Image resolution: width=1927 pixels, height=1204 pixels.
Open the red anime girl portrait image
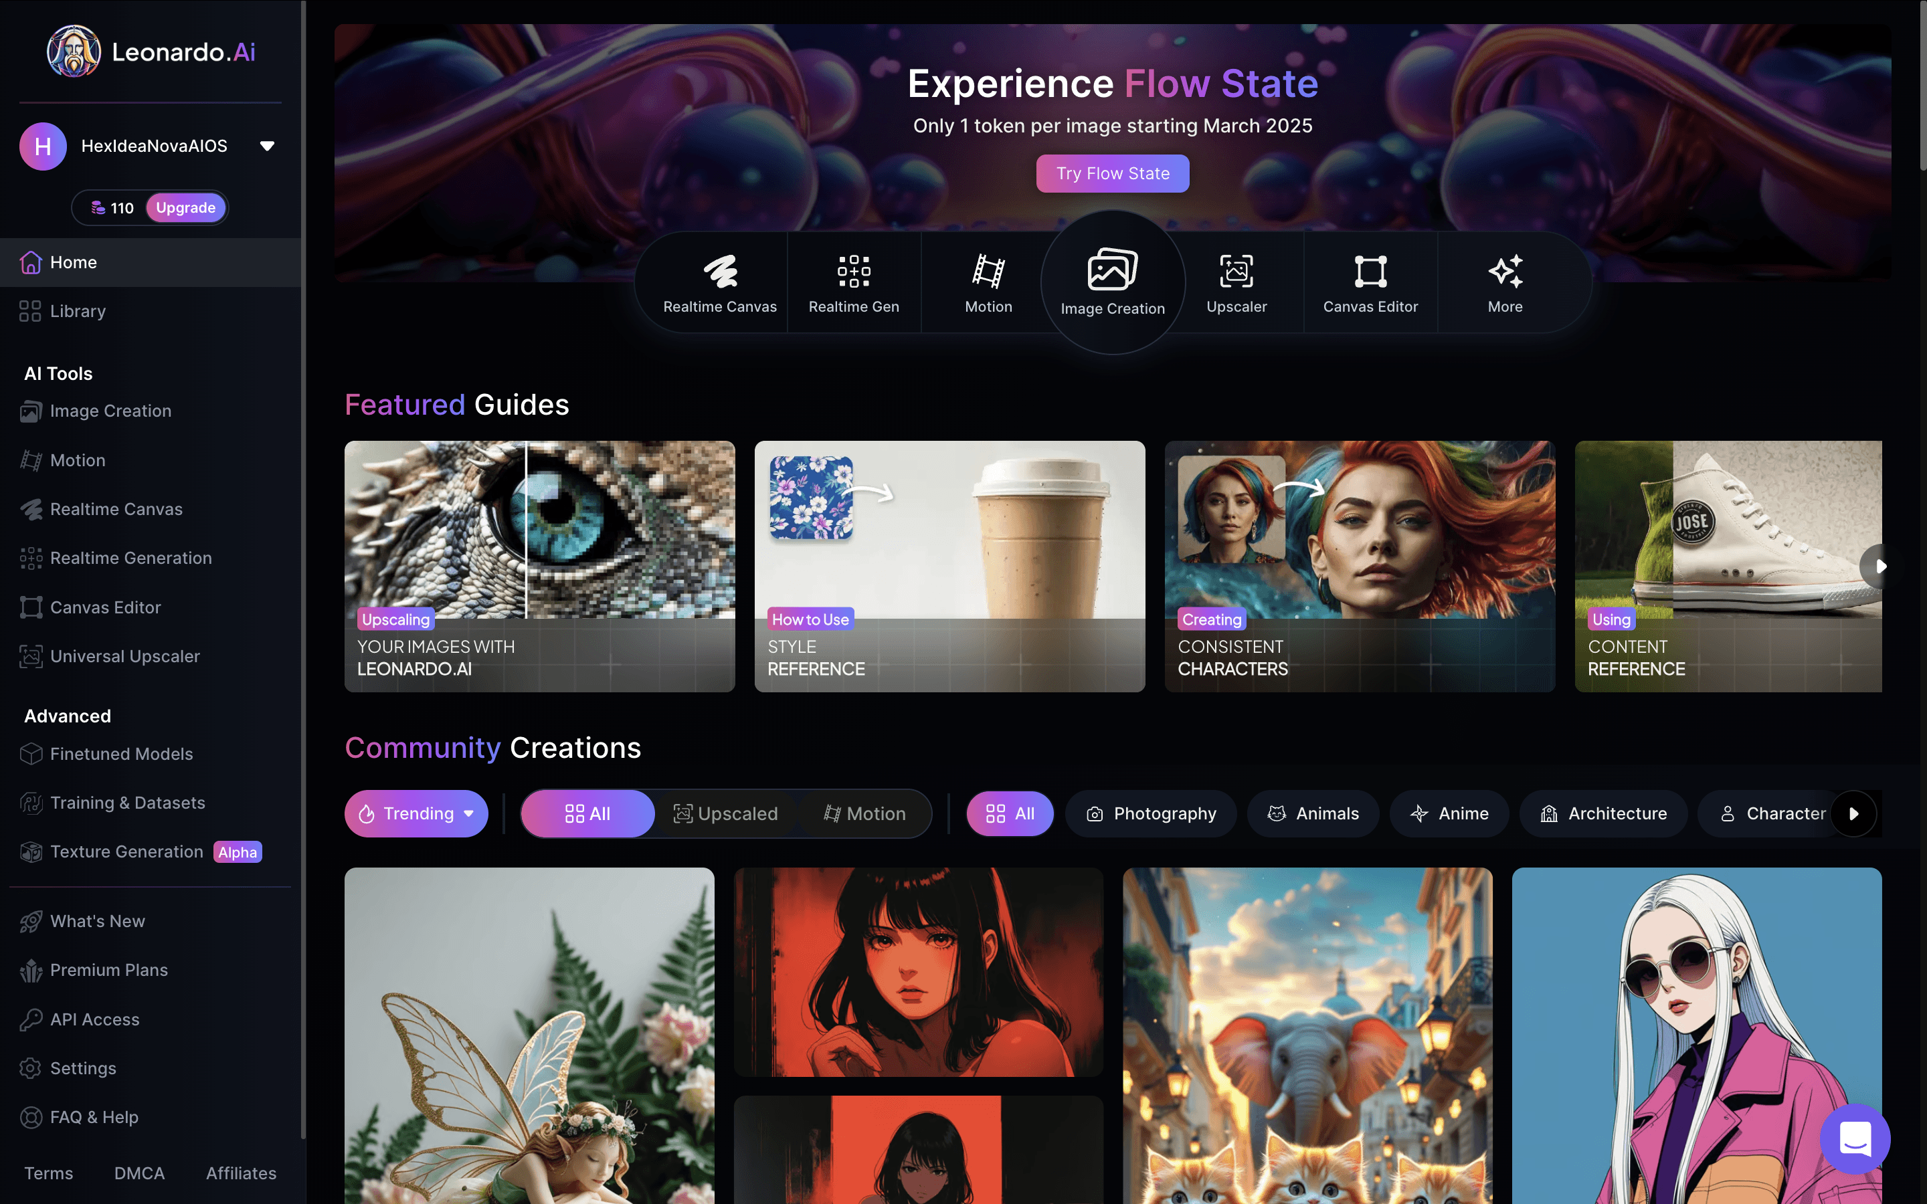pos(918,973)
